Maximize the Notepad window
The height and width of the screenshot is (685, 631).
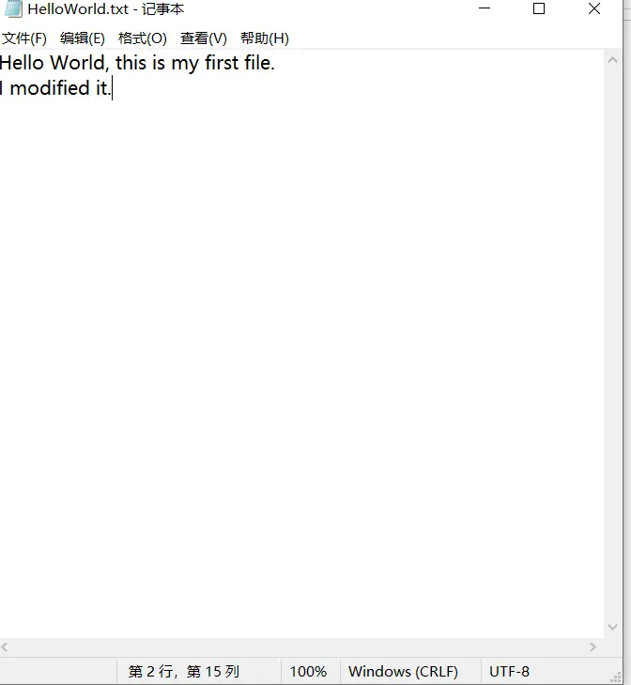[539, 8]
